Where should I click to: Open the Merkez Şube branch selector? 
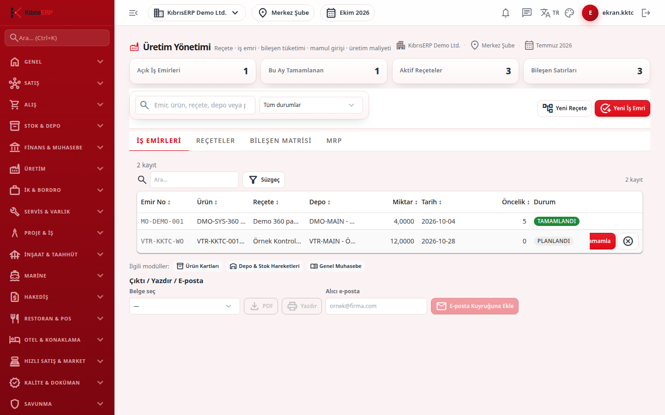[x=283, y=13]
